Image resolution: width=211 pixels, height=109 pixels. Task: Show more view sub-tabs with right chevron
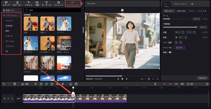pyautogui.click(x=205, y=11)
